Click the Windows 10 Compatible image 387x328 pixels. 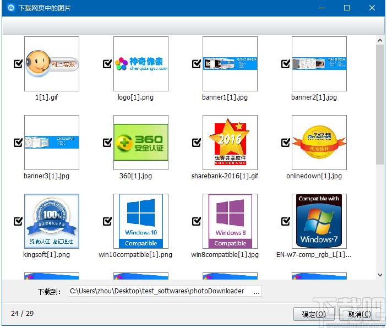[141, 221]
